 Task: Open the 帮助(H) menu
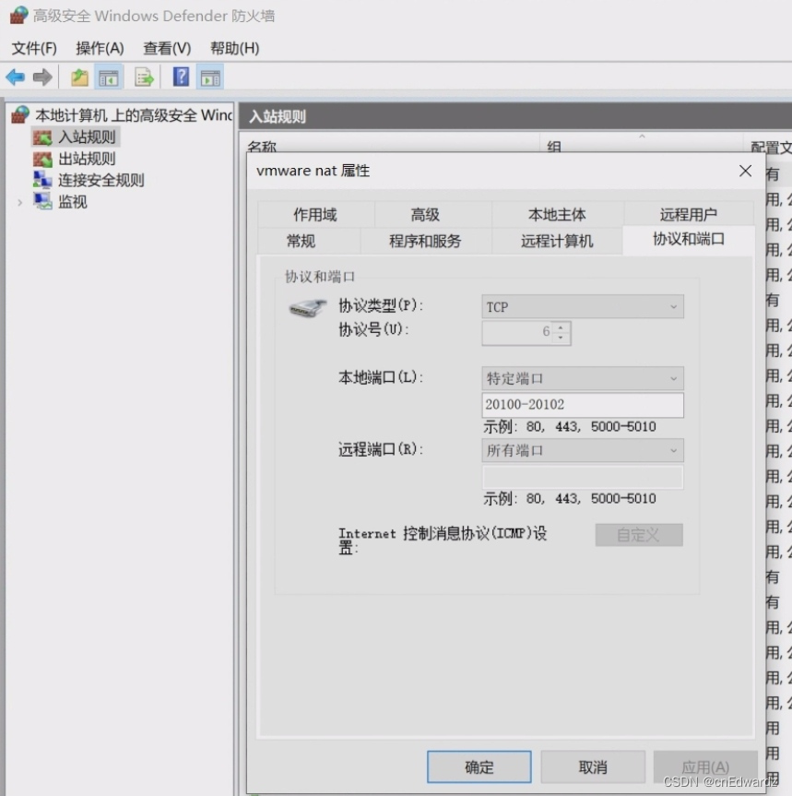coord(235,48)
